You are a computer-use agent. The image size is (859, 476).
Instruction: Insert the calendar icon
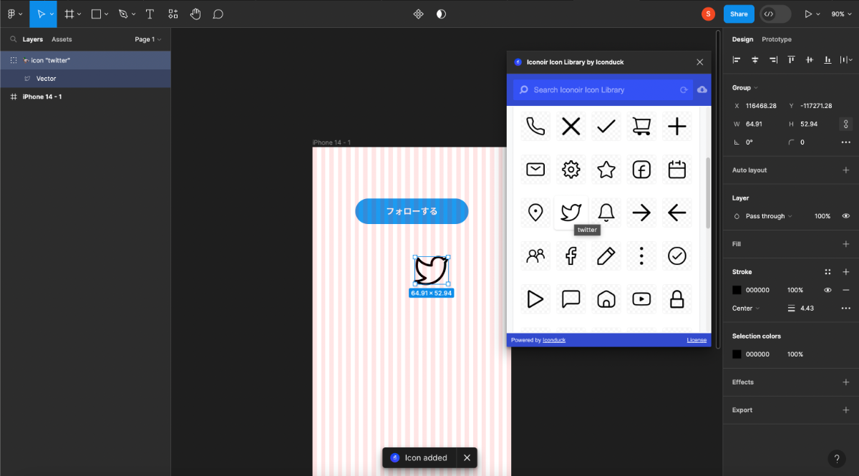pyautogui.click(x=676, y=170)
